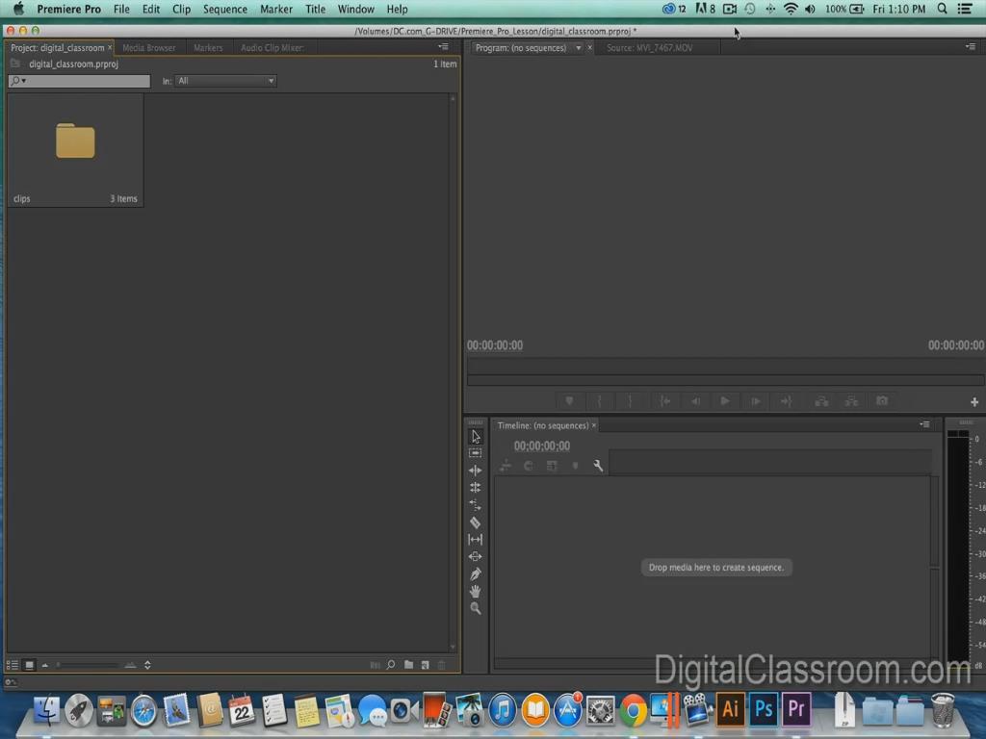Viewport: 986px width, 739px height.
Task: Play the Program Monitor
Action: (725, 401)
